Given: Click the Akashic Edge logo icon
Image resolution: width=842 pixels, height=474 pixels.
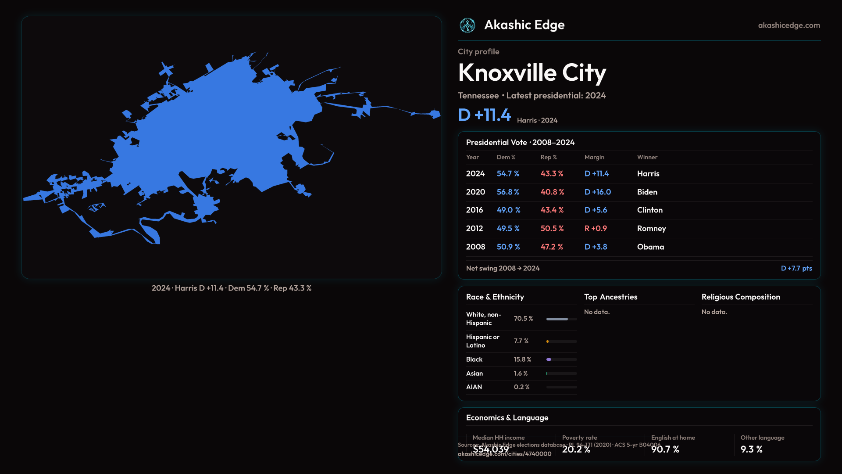Looking at the screenshot, I should coord(467,25).
